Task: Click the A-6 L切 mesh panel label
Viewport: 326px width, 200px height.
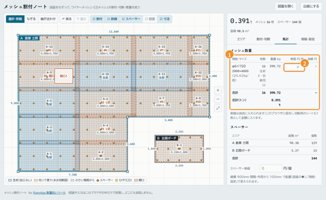Action: tap(105, 102)
